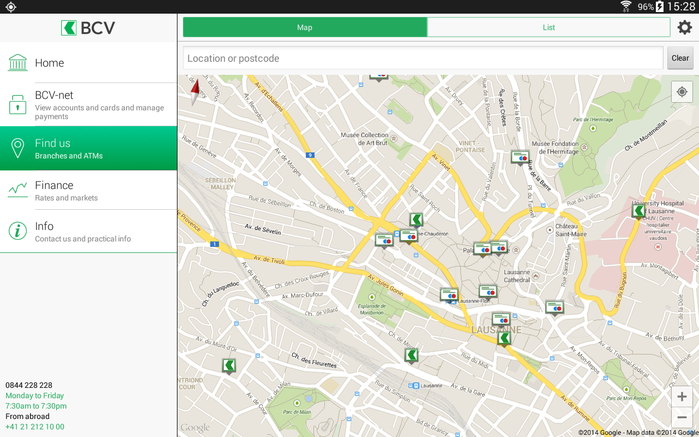Click the my-location crosshair button on the map
The width and height of the screenshot is (699, 437).
tap(682, 92)
